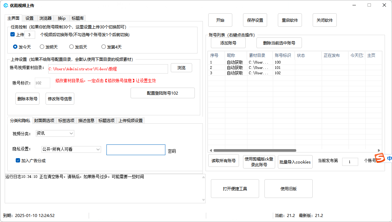The width and height of the screenshot is (392, 222).
Task: Open the 换ip tab
Action: pyautogui.click(x=62, y=18)
